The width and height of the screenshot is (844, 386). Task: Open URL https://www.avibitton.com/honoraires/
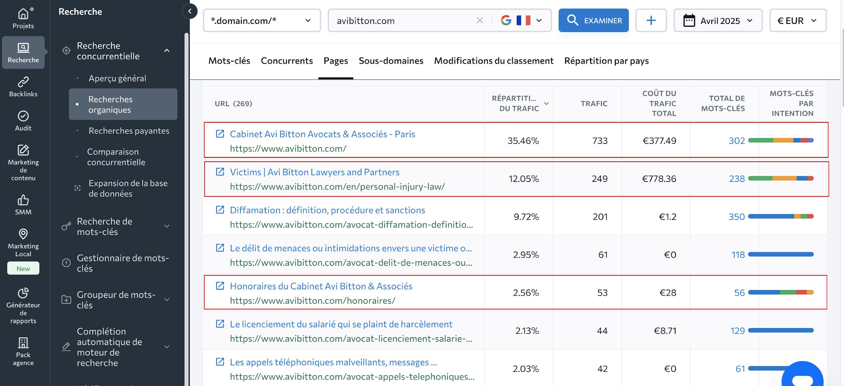point(313,301)
